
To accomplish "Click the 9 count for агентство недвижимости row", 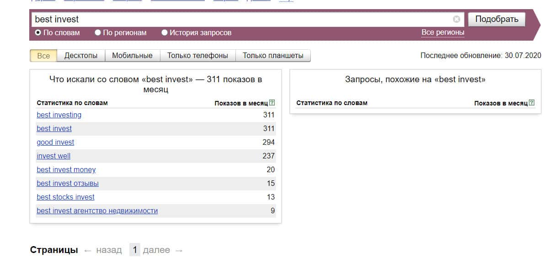I will coord(272,211).
